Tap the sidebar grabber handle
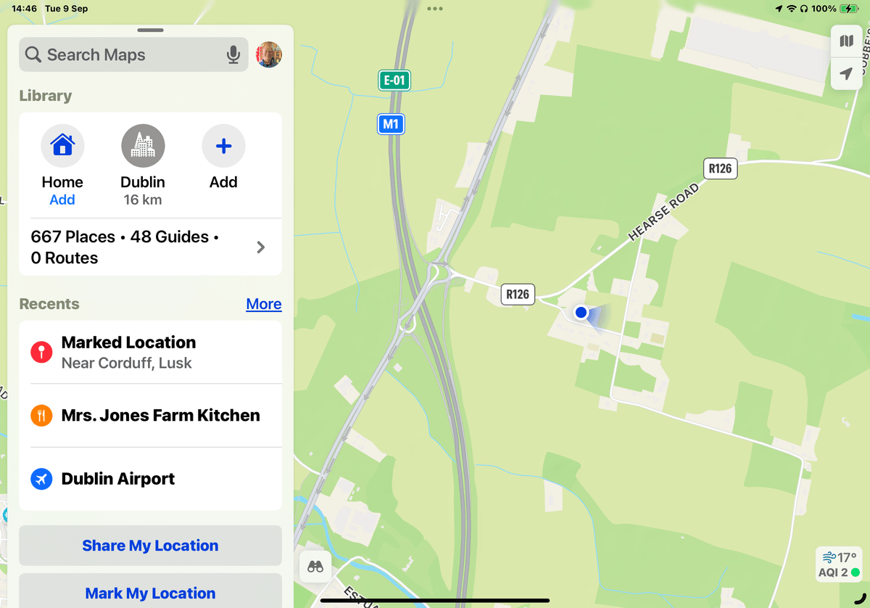 tap(150, 30)
